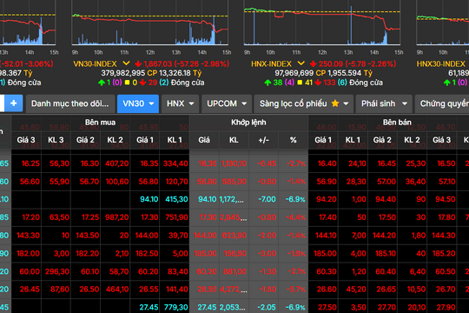Click the HNX30-INDEX label
Screen dimensions: 469x313
click(x=441, y=63)
